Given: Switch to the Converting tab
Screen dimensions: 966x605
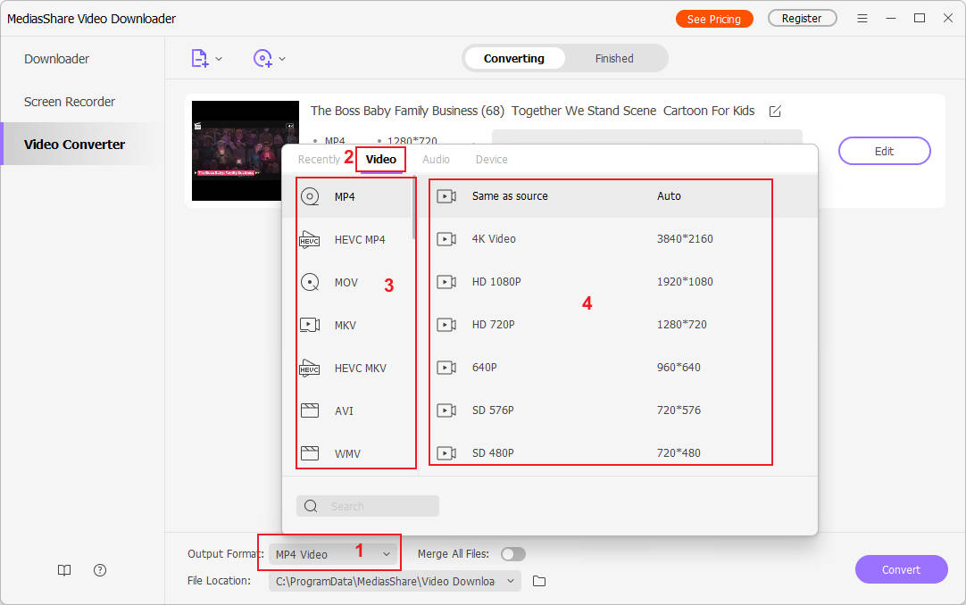Looking at the screenshot, I should click(x=514, y=59).
